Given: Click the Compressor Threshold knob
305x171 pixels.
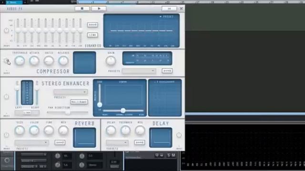Looking at the screenshot, I should [20, 61].
